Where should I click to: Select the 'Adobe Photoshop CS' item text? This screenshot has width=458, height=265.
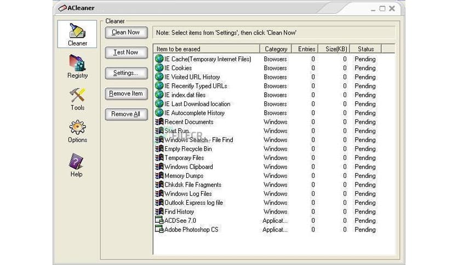click(x=191, y=230)
